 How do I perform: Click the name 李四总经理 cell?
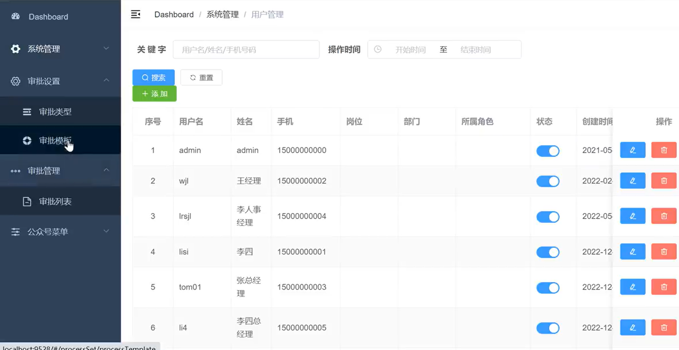(x=249, y=328)
